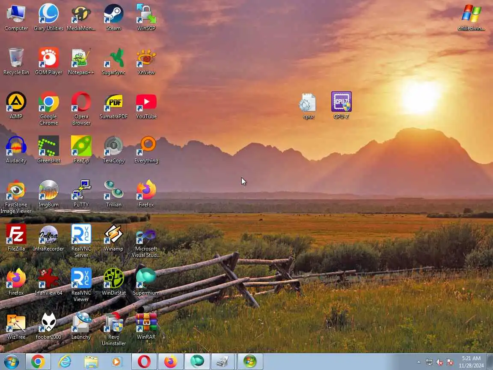493x370 pixels.
Task: Select the cpuz settings file icon
Action: tap(309, 106)
